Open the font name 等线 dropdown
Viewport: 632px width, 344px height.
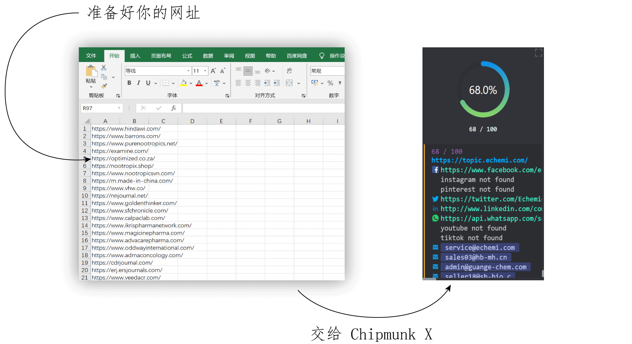pyautogui.click(x=188, y=71)
